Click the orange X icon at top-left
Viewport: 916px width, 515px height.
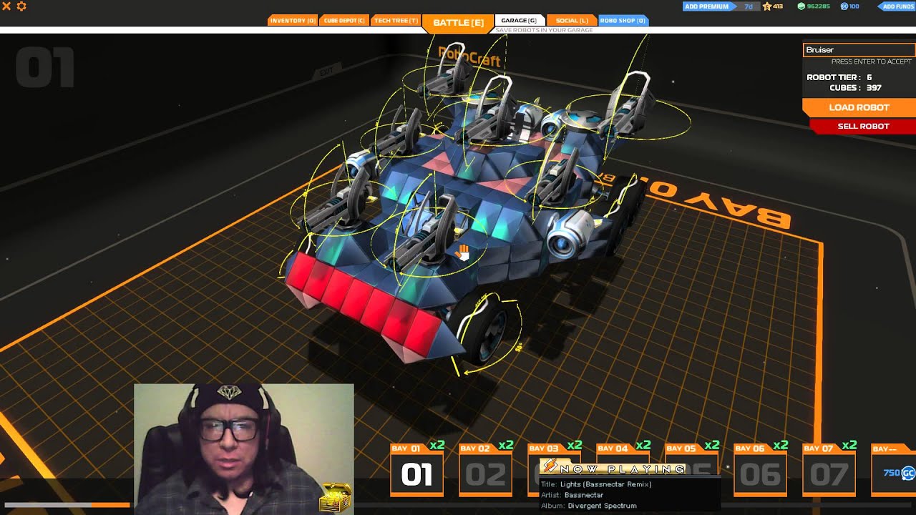point(6,6)
